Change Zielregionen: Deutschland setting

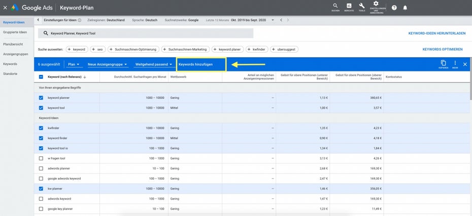tap(106, 20)
